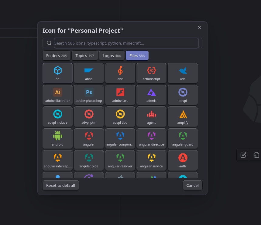The height and width of the screenshot is (225, 261).
Task: Pick the angular interceptor icon
Action: tap(58, 160)
